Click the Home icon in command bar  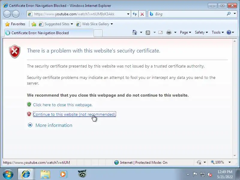[x=135, y=32]
